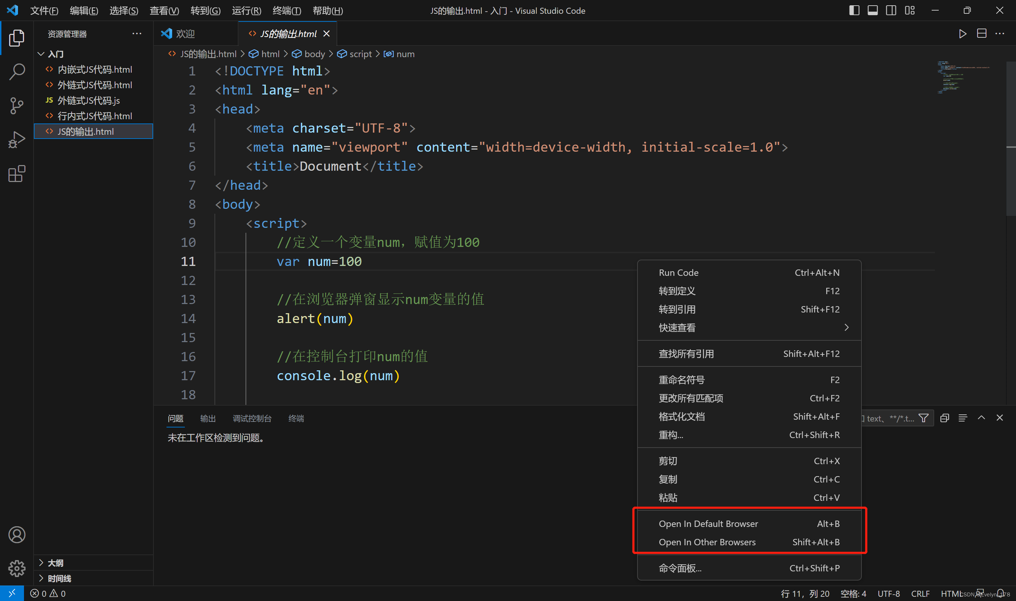Click the remote window icon in status bar
The image size is (1016, 601).
[12, 593]
